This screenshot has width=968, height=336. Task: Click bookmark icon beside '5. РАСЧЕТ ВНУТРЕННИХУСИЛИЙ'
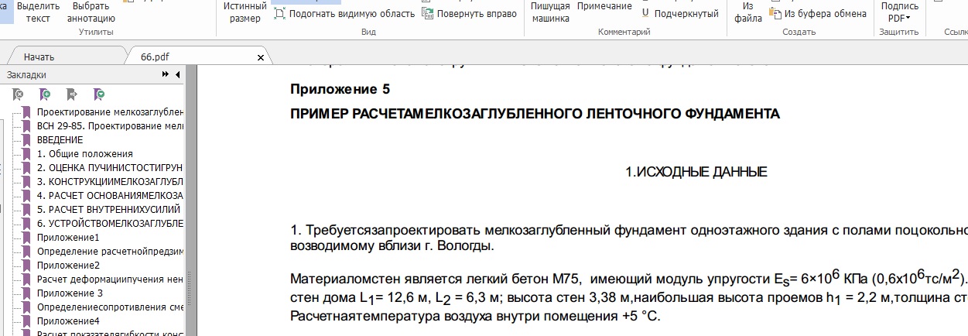[x=27, y=210]
